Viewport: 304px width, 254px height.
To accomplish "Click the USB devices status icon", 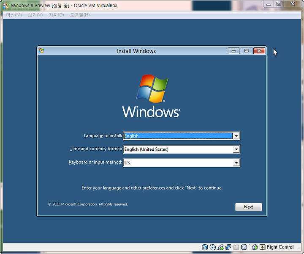I will (220, 247).
